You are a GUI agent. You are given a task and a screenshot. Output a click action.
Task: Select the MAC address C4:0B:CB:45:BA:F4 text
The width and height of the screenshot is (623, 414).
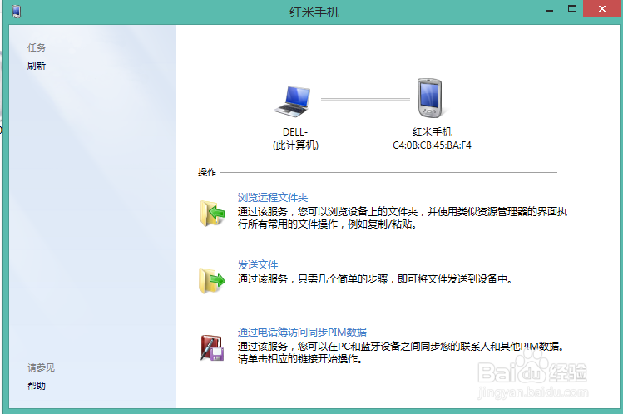point(432,145)
